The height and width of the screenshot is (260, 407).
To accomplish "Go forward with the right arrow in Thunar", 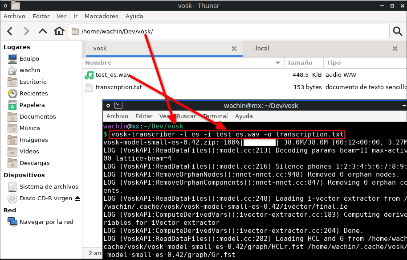I will (26, 31).
